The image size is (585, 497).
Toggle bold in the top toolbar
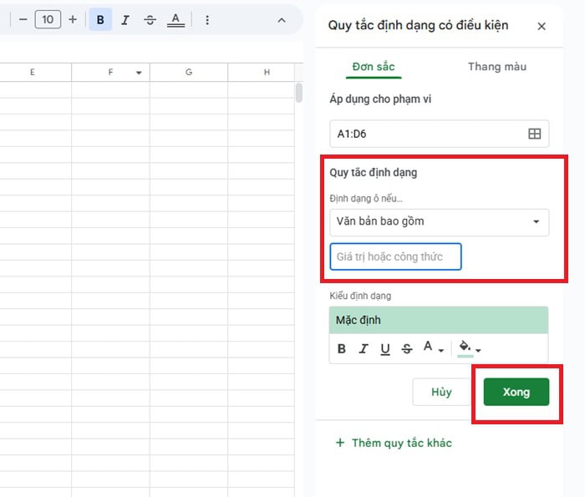100,20
